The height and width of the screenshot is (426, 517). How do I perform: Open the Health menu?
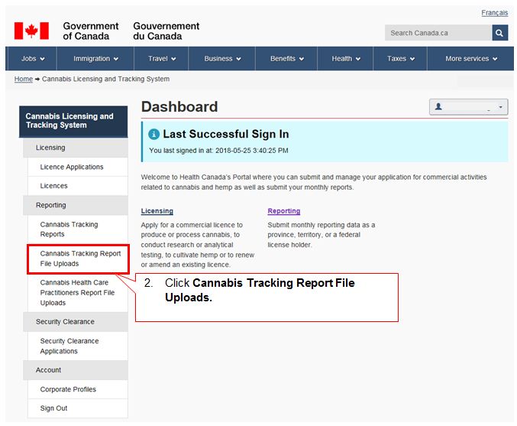[346, 59]
